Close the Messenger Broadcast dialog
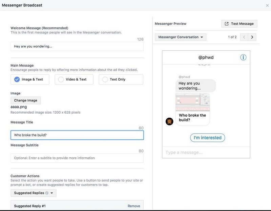The width and height of the screenshot is (271, 211). tap(268, 5)
